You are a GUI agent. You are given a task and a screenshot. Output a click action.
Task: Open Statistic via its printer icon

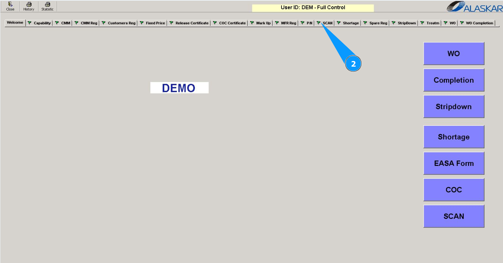pos(47,4)
